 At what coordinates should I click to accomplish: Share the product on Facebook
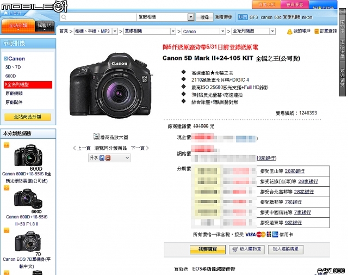coord(102,158)
